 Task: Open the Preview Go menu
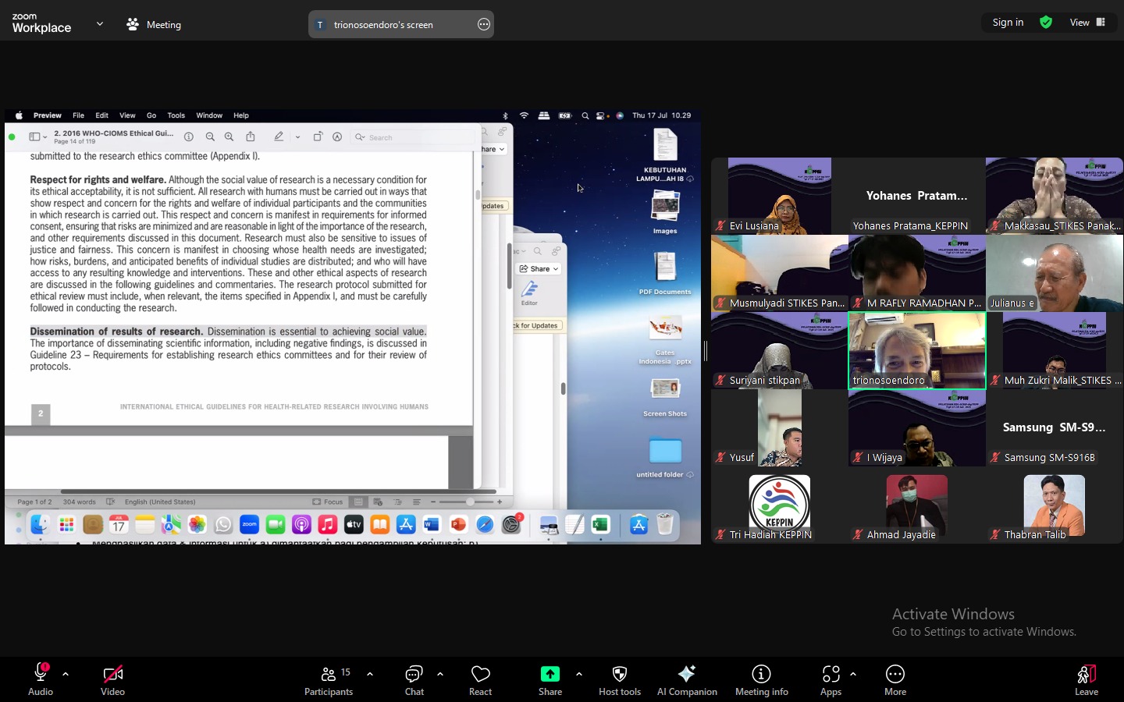click(151, 115)
